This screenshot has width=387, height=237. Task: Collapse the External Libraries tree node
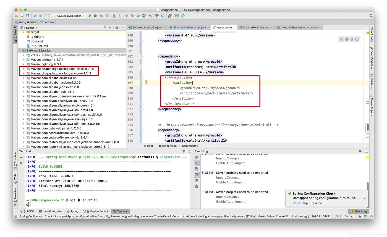(x=20, y=51)
